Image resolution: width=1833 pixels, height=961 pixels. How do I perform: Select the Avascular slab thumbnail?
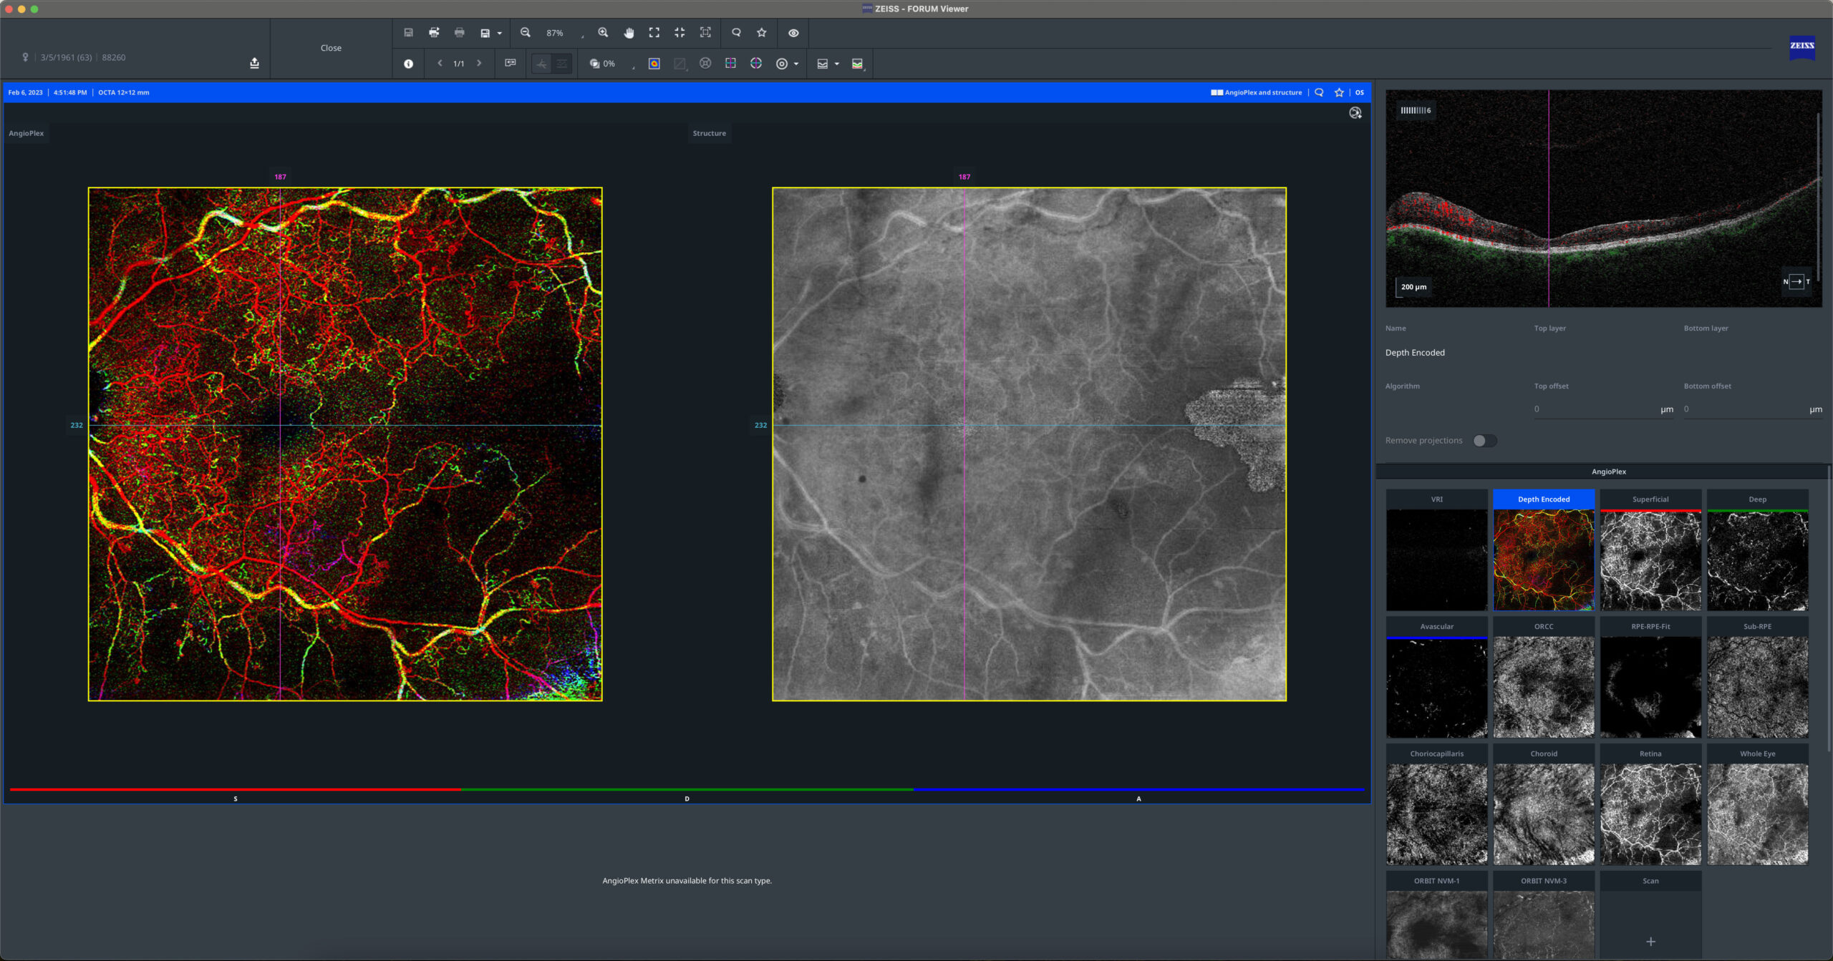coord(1436,678)
